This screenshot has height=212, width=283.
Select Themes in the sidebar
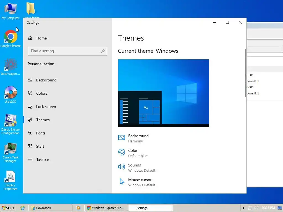click(x=67, y=120)
